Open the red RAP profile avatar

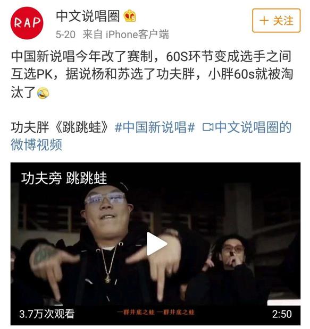pyautogui.click(x=27, y=23)
